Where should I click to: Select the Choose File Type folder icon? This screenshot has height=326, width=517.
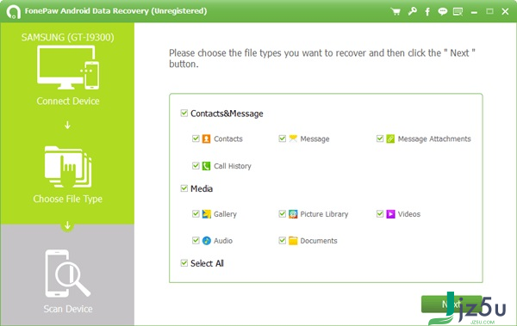tap(68, 167)
